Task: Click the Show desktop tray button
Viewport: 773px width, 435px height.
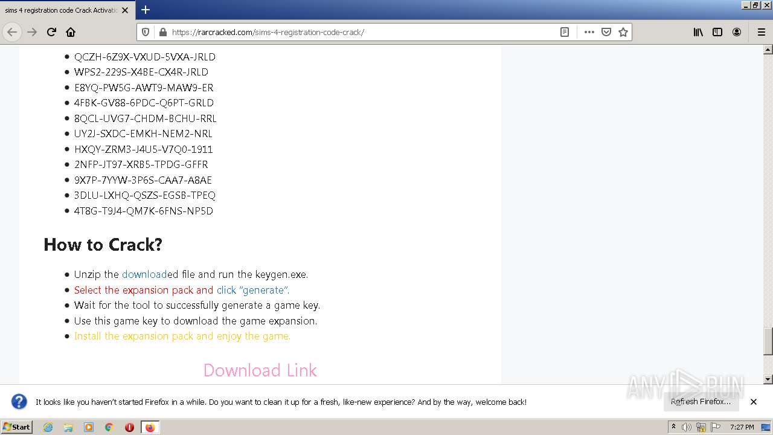Action: click(x=767, y=427)
